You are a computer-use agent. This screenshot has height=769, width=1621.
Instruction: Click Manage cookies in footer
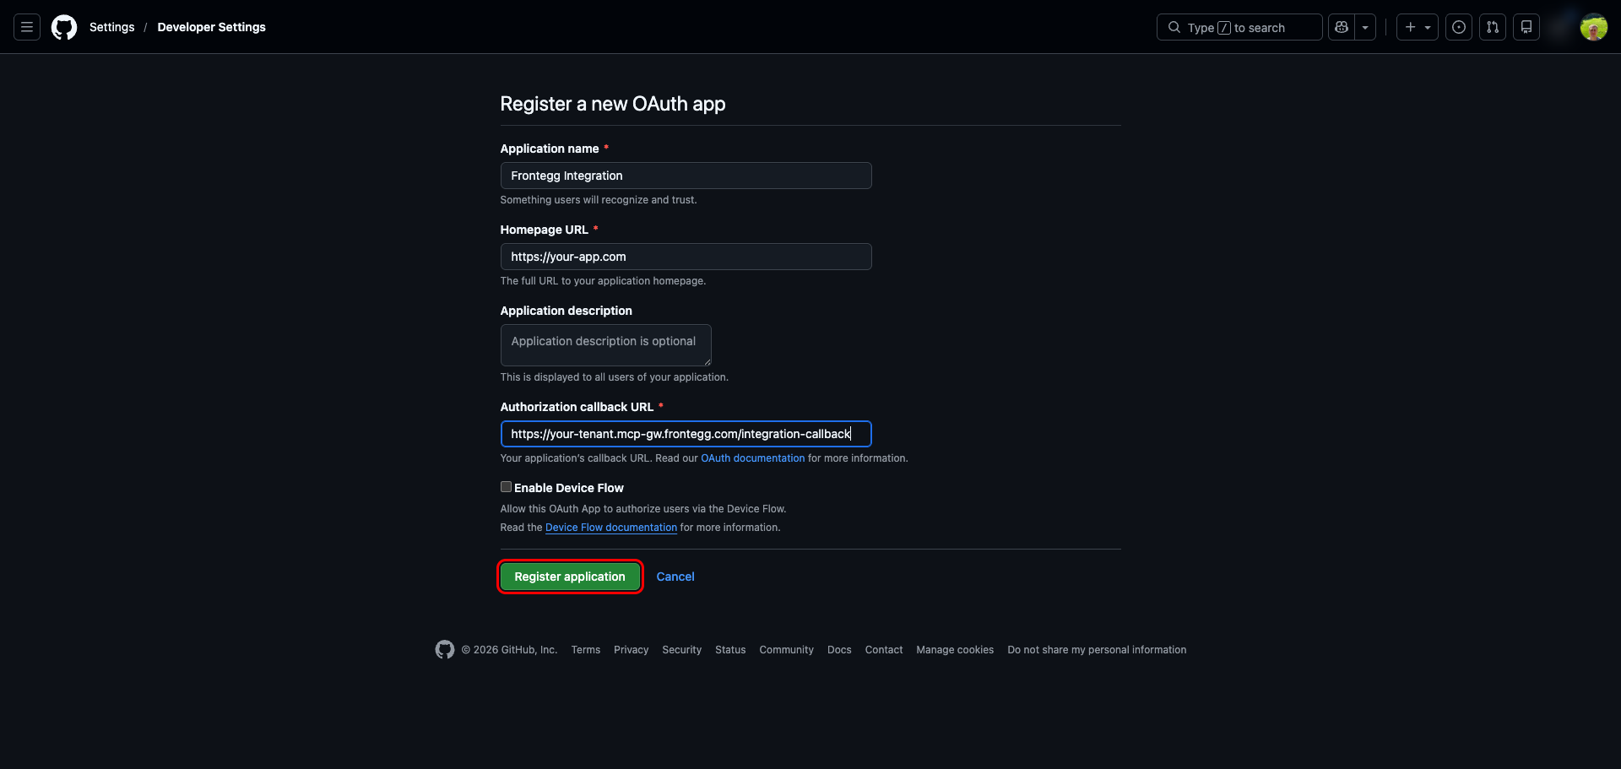point(955,650)
